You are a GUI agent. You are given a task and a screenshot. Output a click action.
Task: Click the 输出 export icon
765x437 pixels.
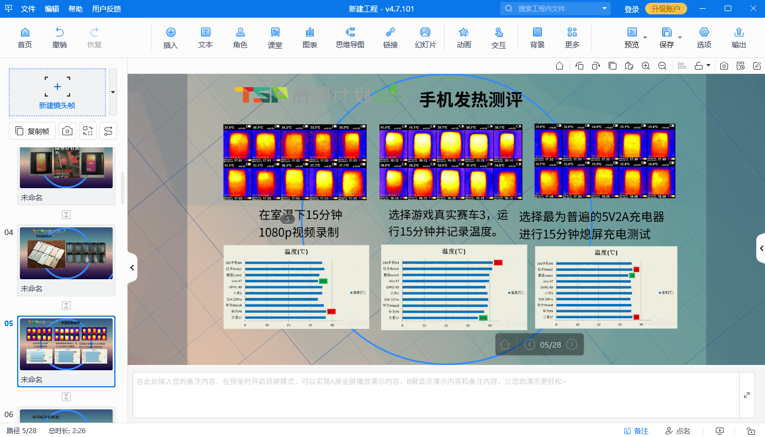[x=739, y=33]
